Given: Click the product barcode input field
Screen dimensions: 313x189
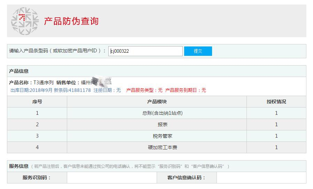Looking at the screenshot, I should click(x=145, y=51).
